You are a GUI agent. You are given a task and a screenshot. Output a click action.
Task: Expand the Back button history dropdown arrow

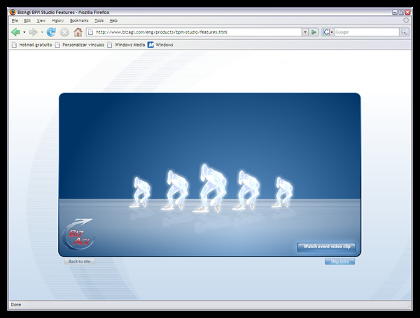(x=24, y=32)
